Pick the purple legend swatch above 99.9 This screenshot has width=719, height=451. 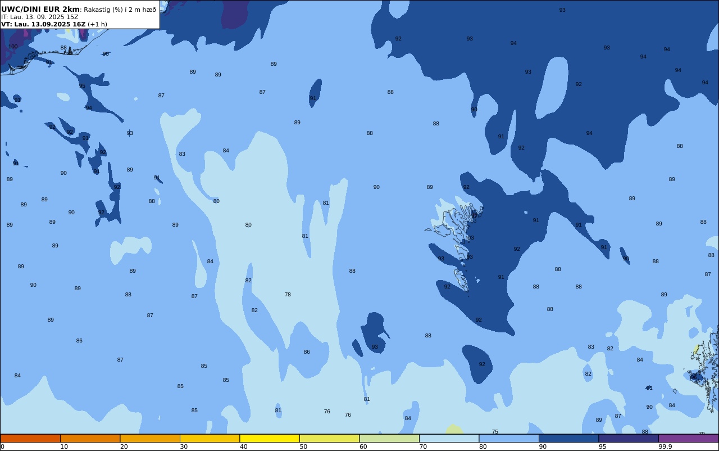[688, 438]
